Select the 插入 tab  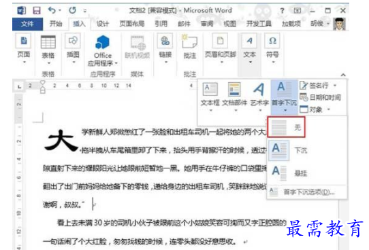pyautogui.click(x=79, y=24)
